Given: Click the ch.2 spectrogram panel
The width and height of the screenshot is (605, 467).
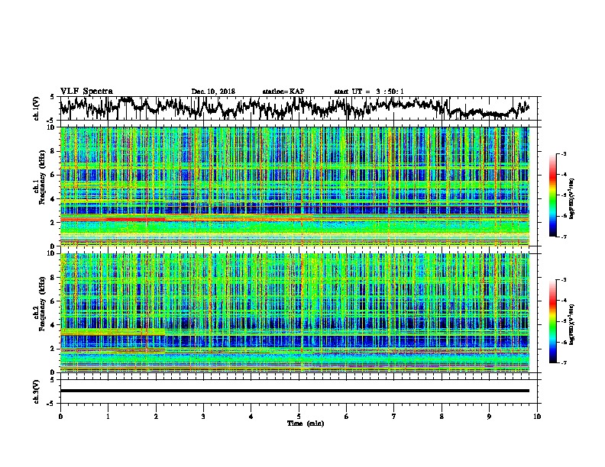Looking at the screenshot, I should 295,313.
